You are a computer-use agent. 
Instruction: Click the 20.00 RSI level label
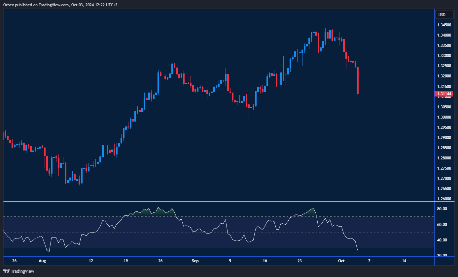(x=442, y=255)
